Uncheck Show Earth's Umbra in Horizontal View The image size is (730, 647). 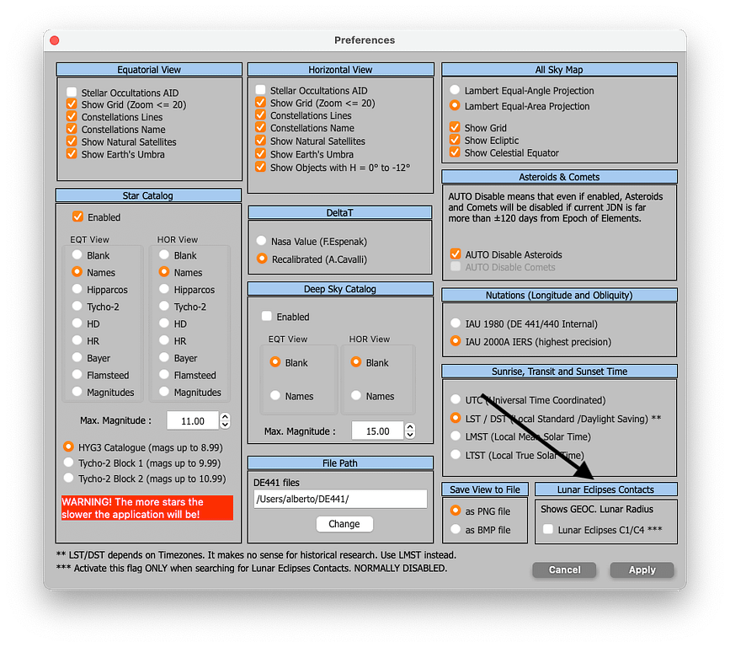coord(261,154)
